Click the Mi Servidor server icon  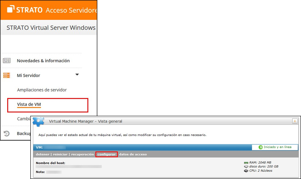coord(7,76)
